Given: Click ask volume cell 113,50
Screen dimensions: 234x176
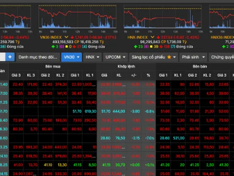Looking at the screenshot, I should [209, 147].
